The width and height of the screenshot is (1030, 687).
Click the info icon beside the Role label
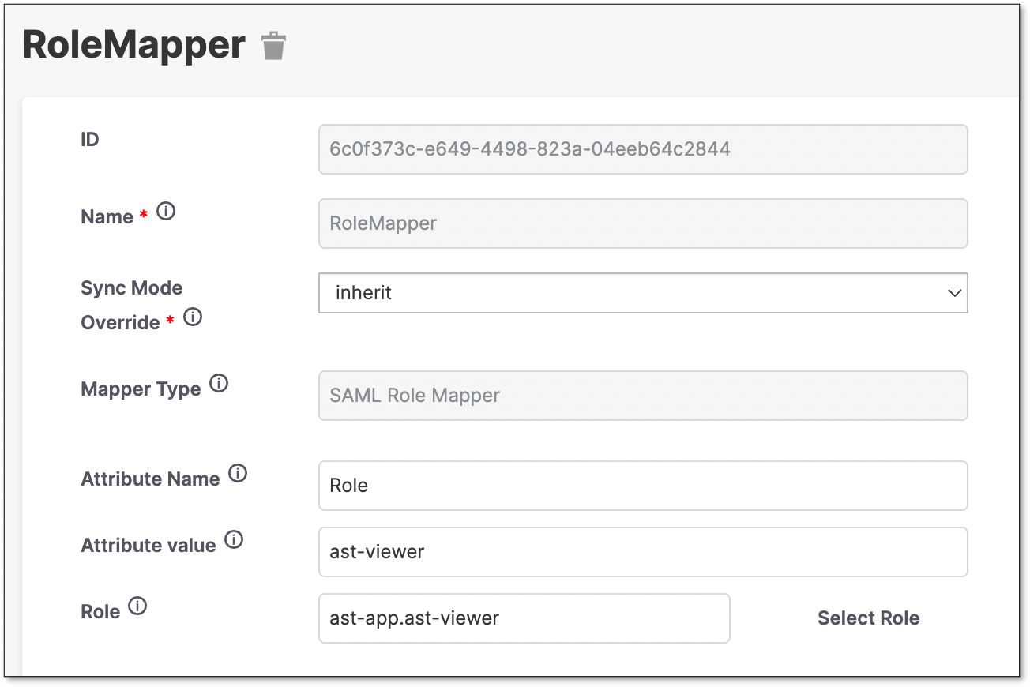point(137,606)
